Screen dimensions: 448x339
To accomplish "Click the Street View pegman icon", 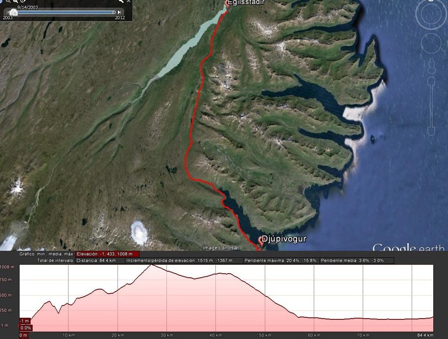I will pyautogui.click(x=431, y=66).
